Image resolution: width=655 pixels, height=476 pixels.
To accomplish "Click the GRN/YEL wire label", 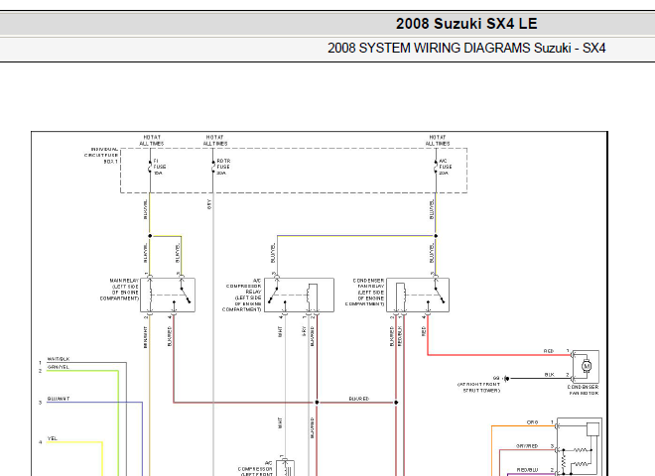I will click(59, 367).
